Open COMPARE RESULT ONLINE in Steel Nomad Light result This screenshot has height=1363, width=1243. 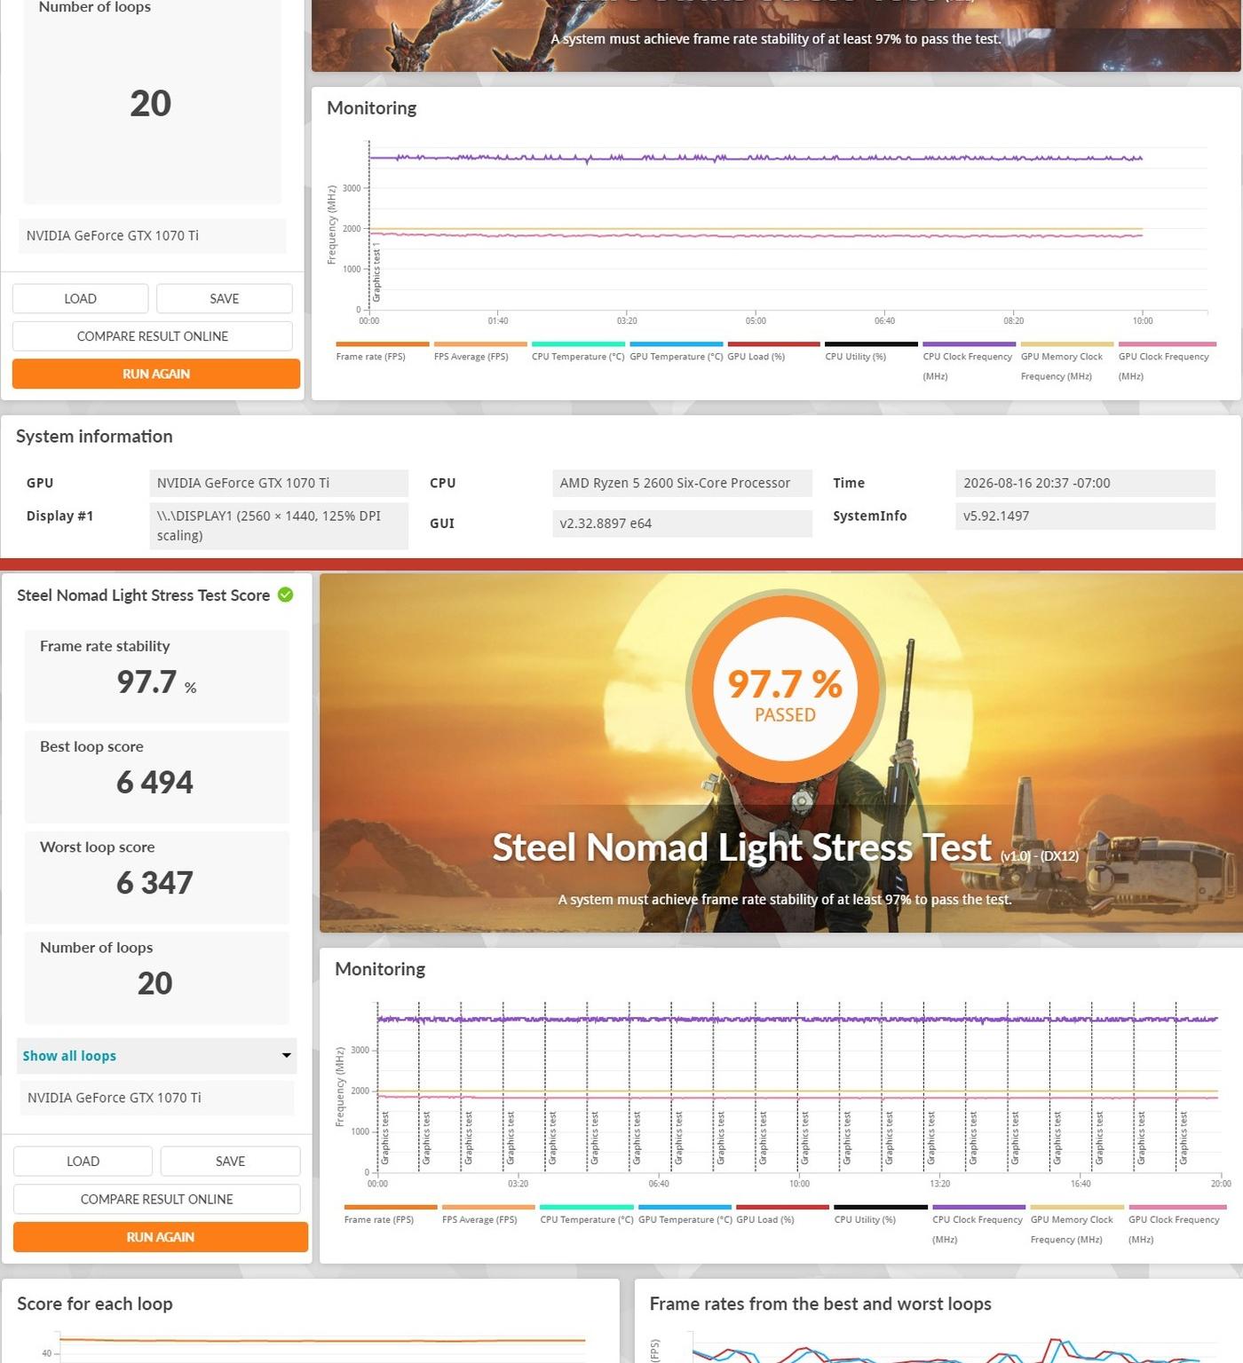157,1199
